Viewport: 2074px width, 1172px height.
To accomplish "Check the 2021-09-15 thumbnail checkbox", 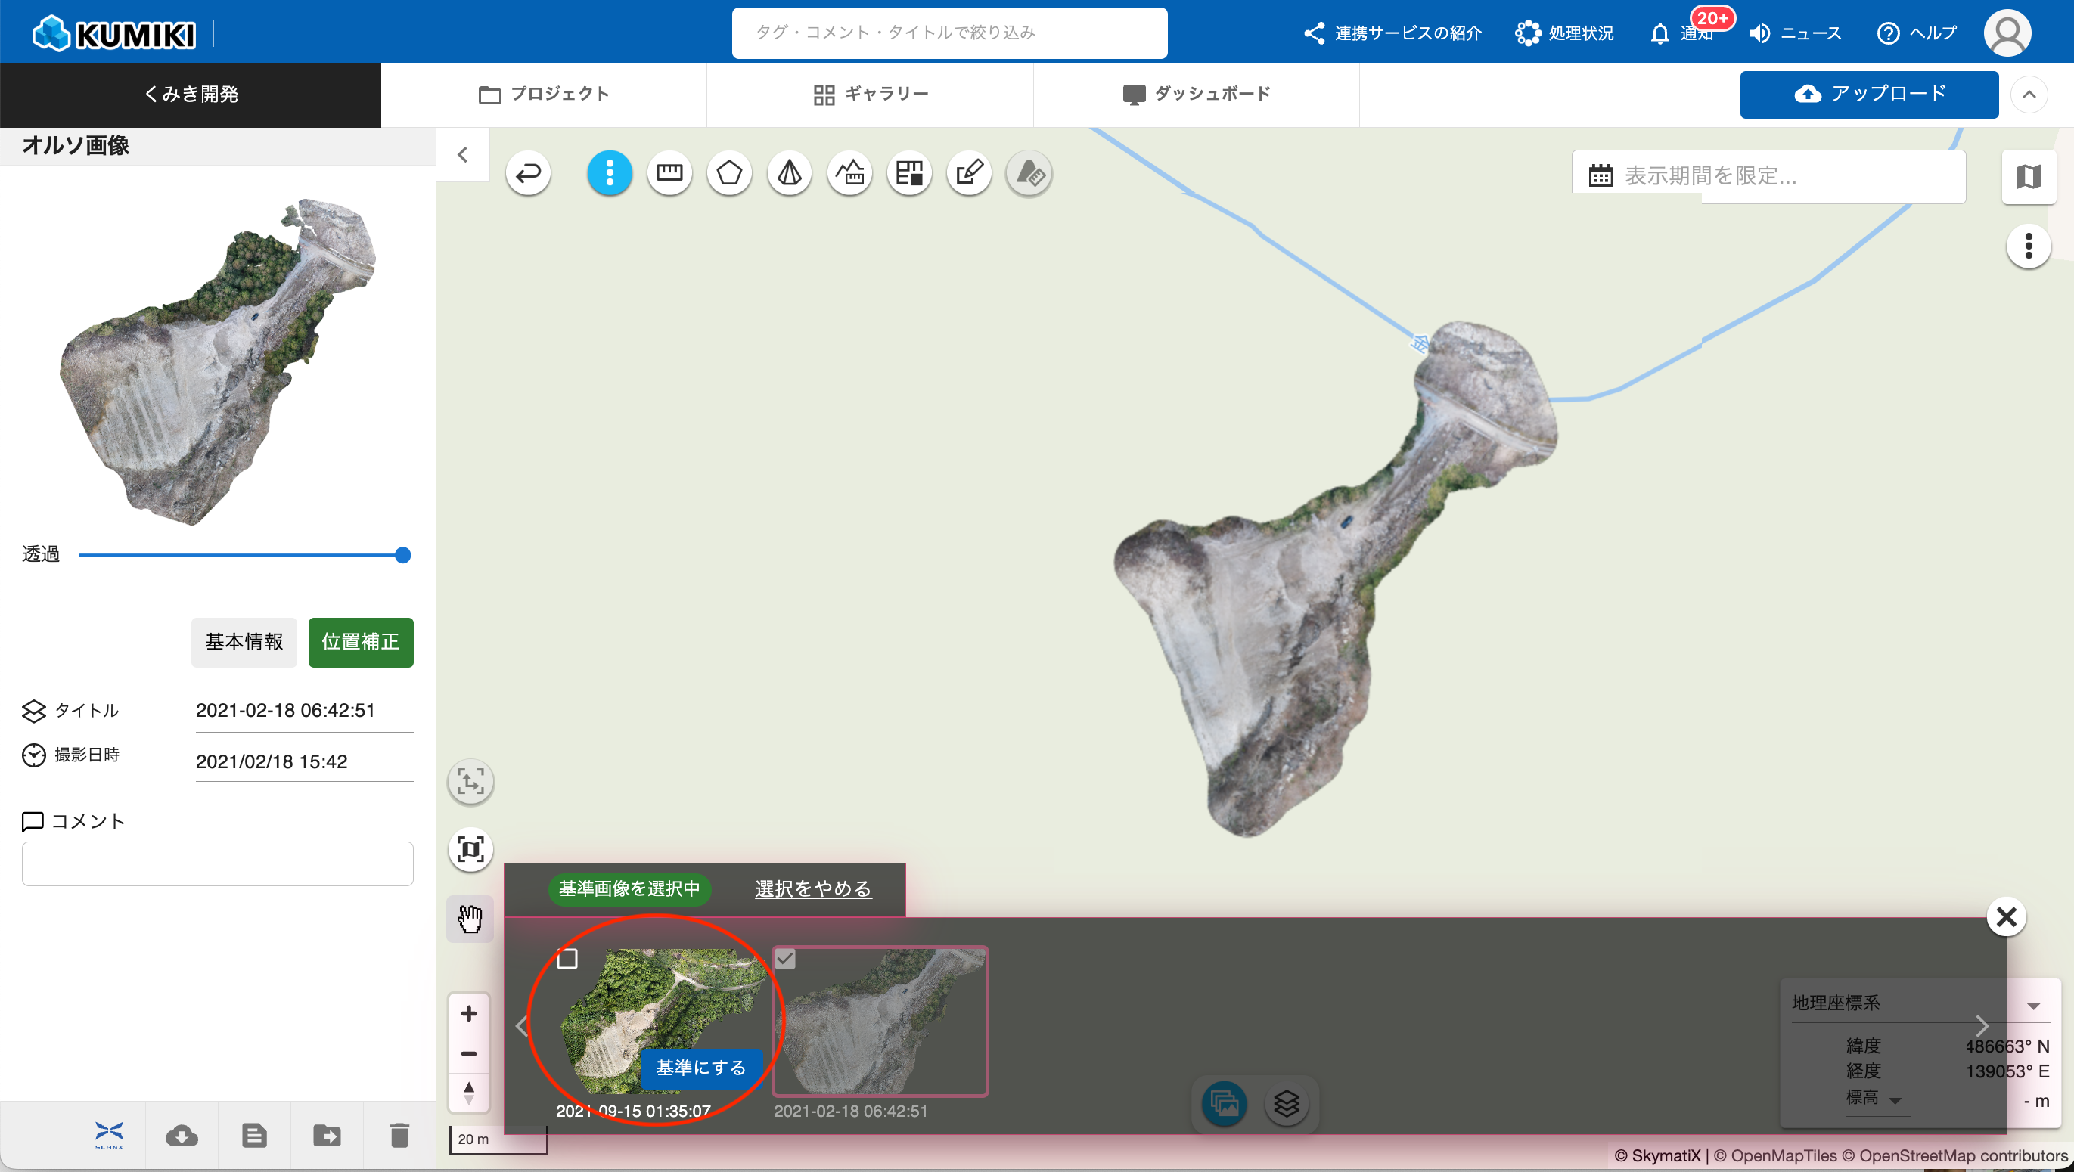I will [x=567, y=959].
